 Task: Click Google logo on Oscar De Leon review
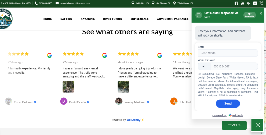click(49, 55)
